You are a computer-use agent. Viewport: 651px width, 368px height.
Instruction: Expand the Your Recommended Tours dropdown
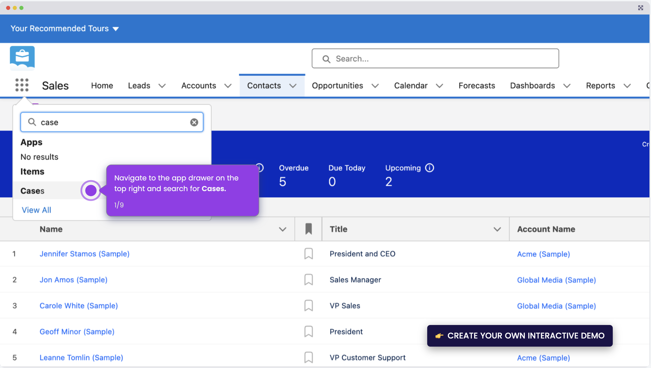(116, 29)
